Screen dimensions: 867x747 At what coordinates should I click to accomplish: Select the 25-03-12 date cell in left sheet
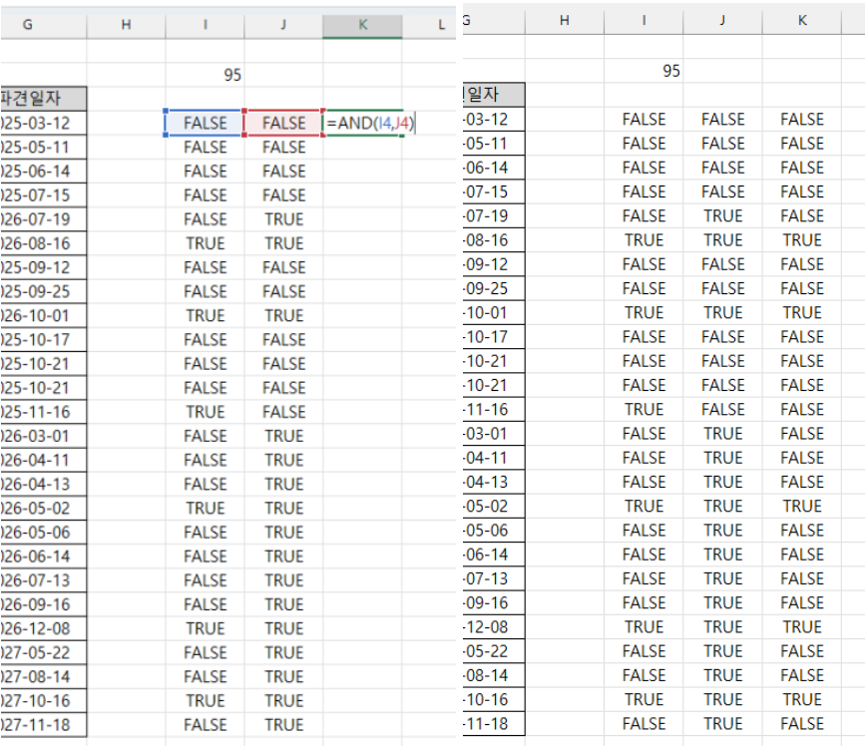coord(43,123)
